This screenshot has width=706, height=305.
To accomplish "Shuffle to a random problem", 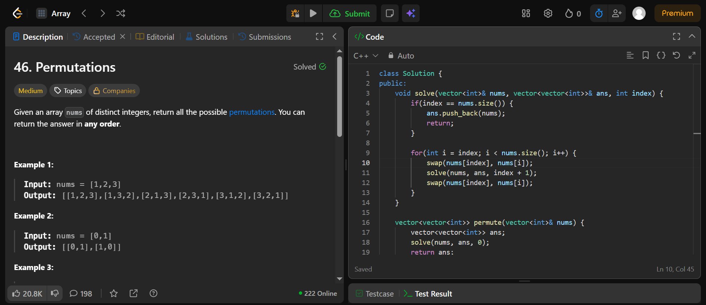I will coord(121,14).
